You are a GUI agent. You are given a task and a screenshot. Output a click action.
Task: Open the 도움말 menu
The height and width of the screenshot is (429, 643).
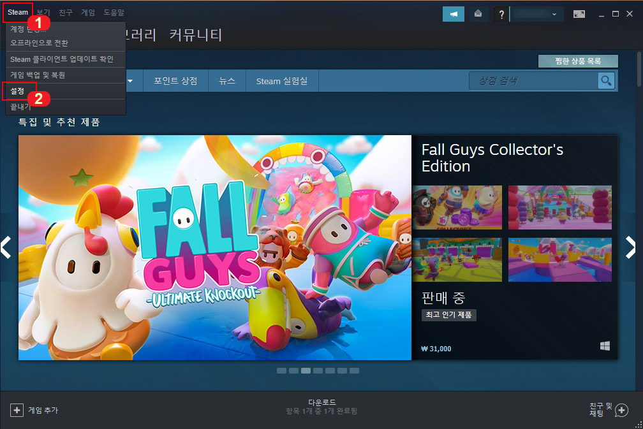click(114, 12)
